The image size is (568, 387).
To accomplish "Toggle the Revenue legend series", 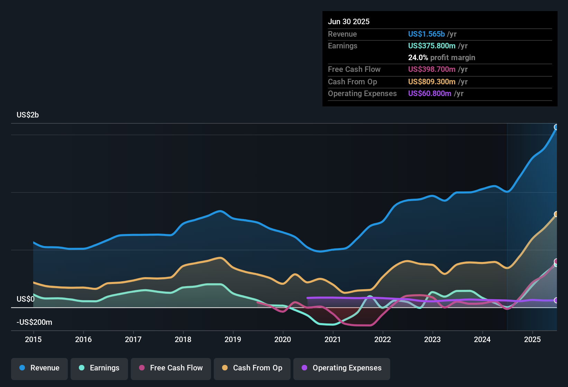I will [39, 368].
